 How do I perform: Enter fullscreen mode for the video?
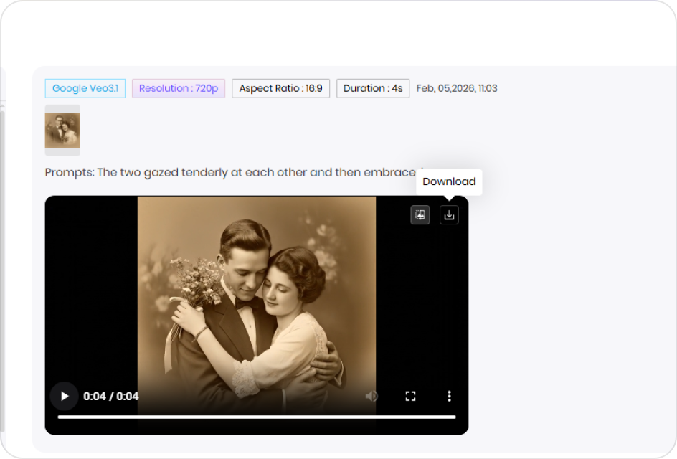pos(409,396)
